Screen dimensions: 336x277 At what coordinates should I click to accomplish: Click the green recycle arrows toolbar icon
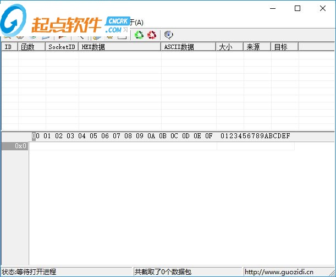(139, 35)
